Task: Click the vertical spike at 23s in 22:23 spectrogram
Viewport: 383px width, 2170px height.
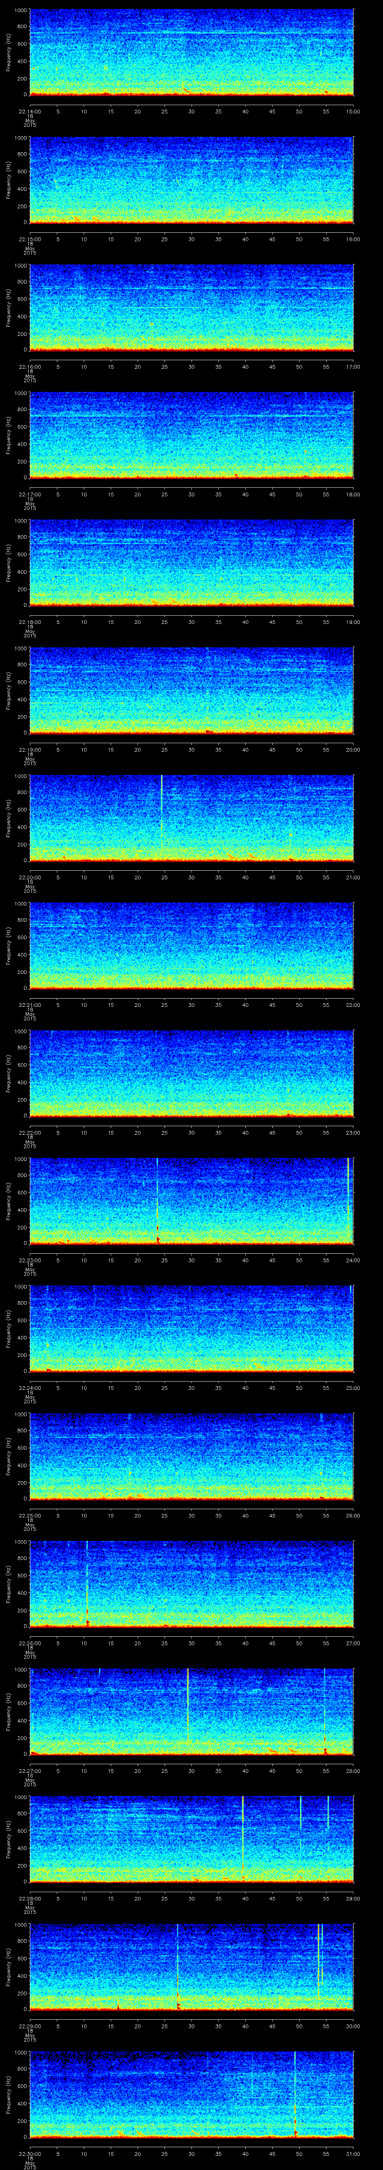Action: tap(157, 1201)
